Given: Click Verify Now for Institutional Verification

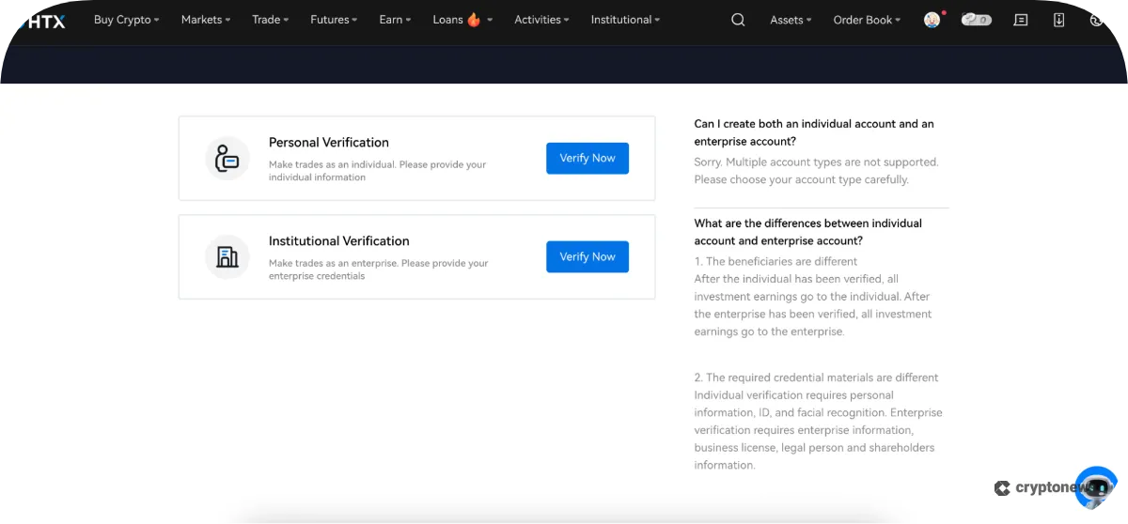Looking at the screenshot, I should pyautogui.click(x=587, y=257).
